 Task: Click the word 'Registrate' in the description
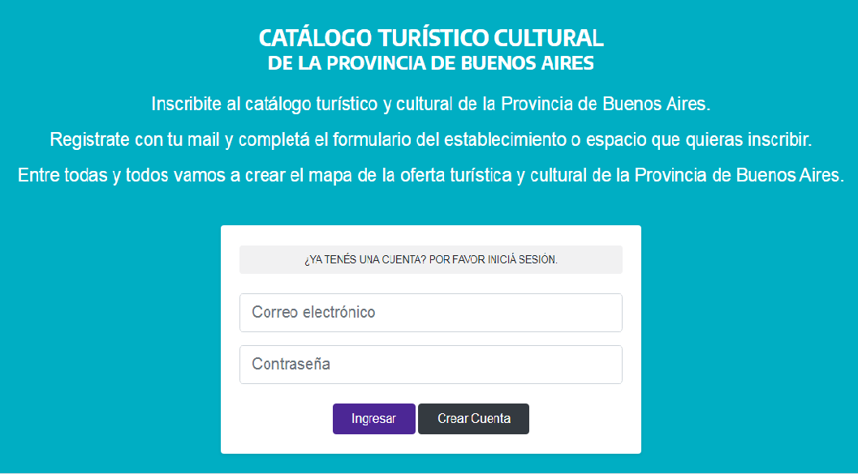tap(89, 139)
